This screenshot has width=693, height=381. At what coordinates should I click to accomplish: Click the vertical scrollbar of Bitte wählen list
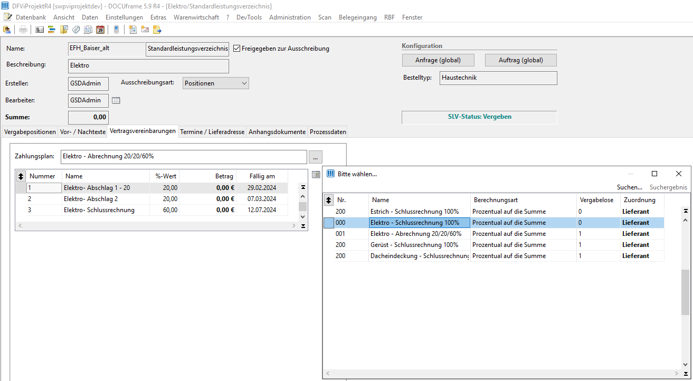[x=685, y=292]
